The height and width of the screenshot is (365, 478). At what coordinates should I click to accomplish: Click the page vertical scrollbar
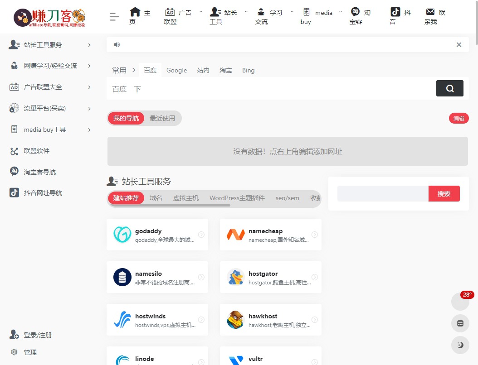pos(477,23)
